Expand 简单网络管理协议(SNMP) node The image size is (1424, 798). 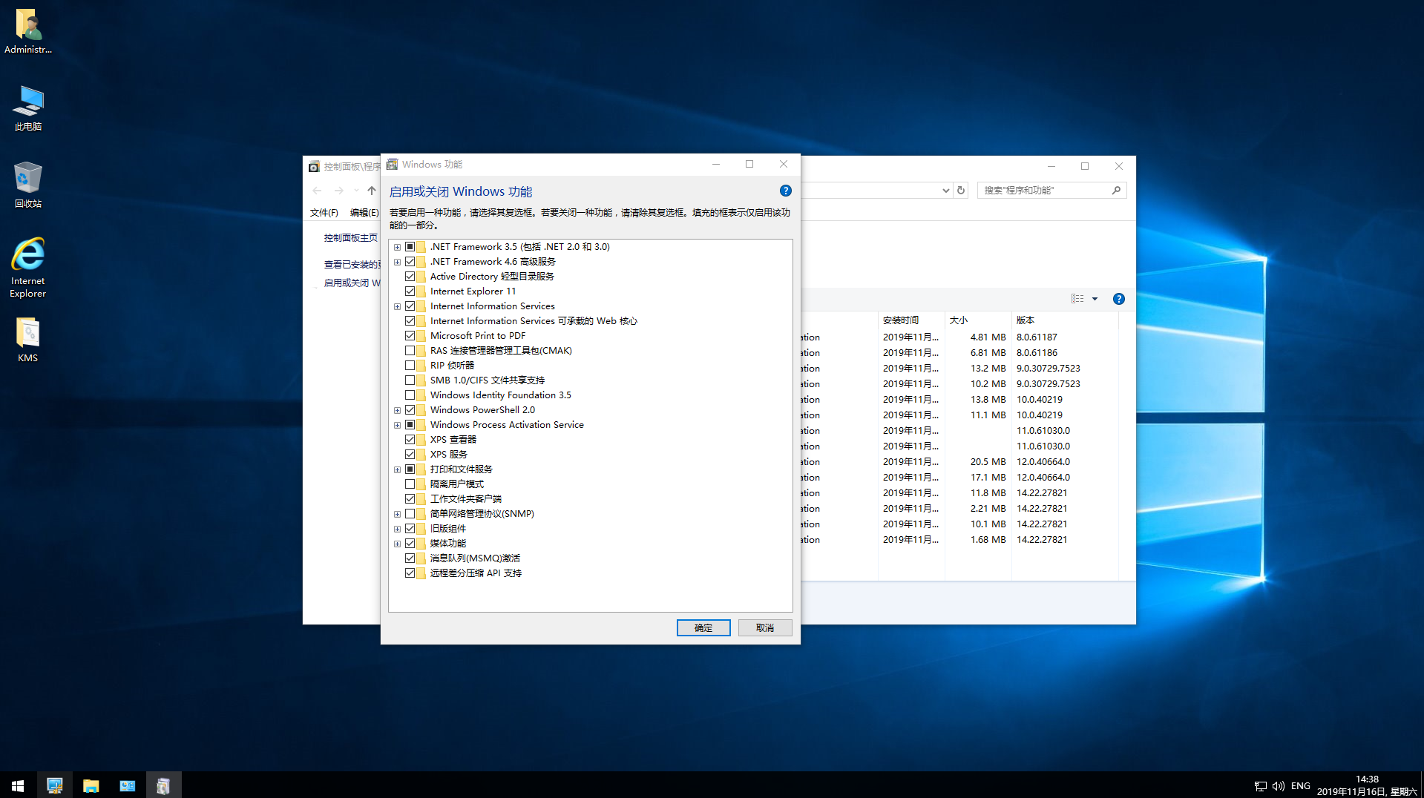pos(397,514)
